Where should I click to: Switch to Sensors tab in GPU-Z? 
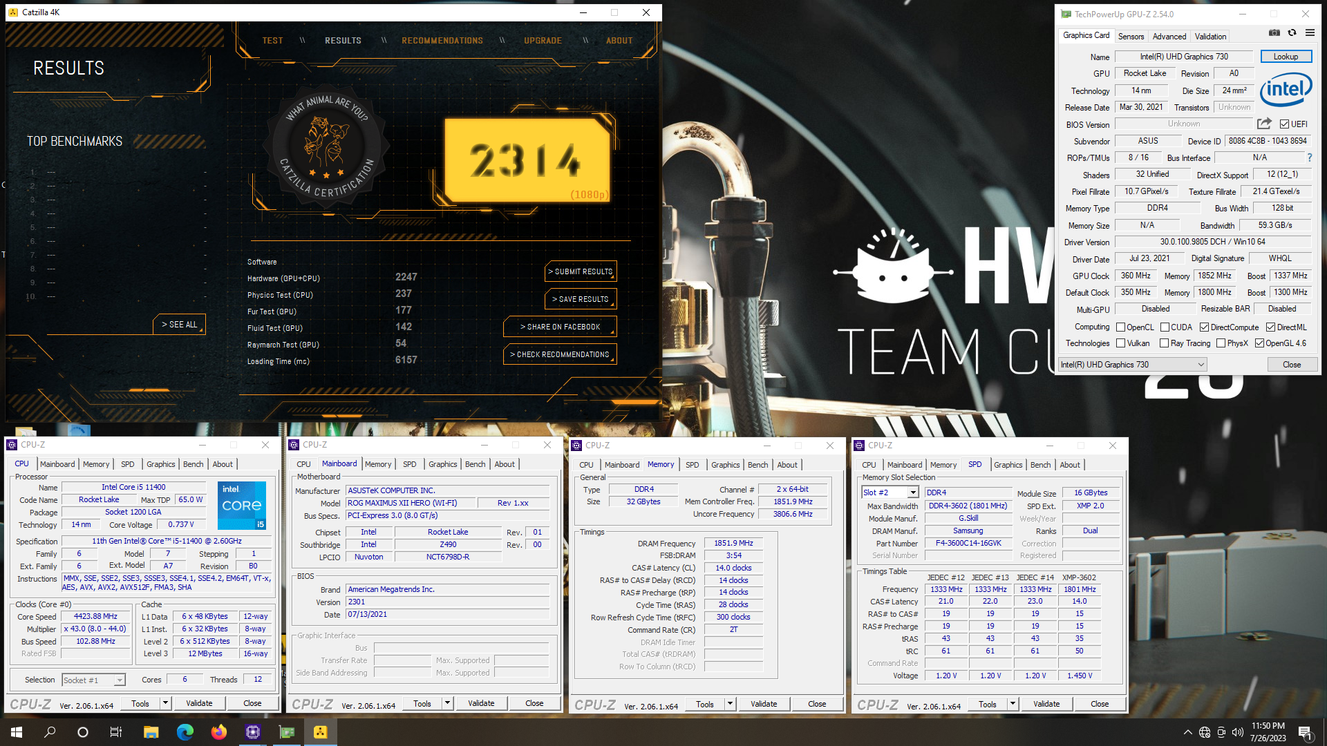pyautogui.click(x=1131, y=37)
